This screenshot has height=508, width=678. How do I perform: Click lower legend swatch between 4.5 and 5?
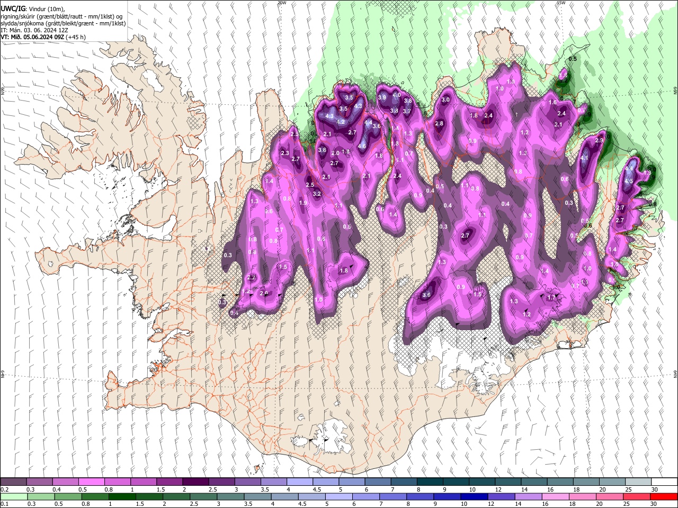311,496
